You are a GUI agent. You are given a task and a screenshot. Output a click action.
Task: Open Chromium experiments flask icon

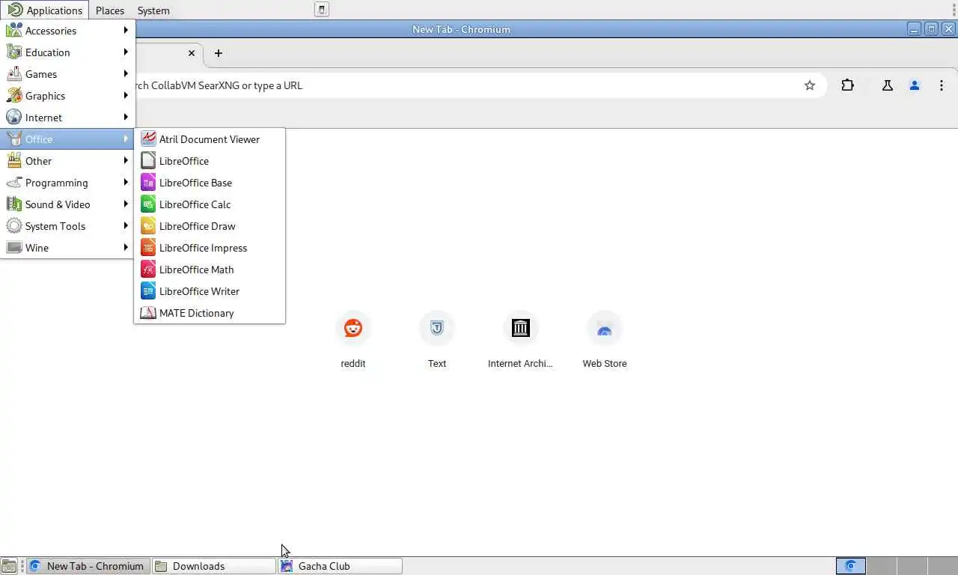(x=888, y=85)
